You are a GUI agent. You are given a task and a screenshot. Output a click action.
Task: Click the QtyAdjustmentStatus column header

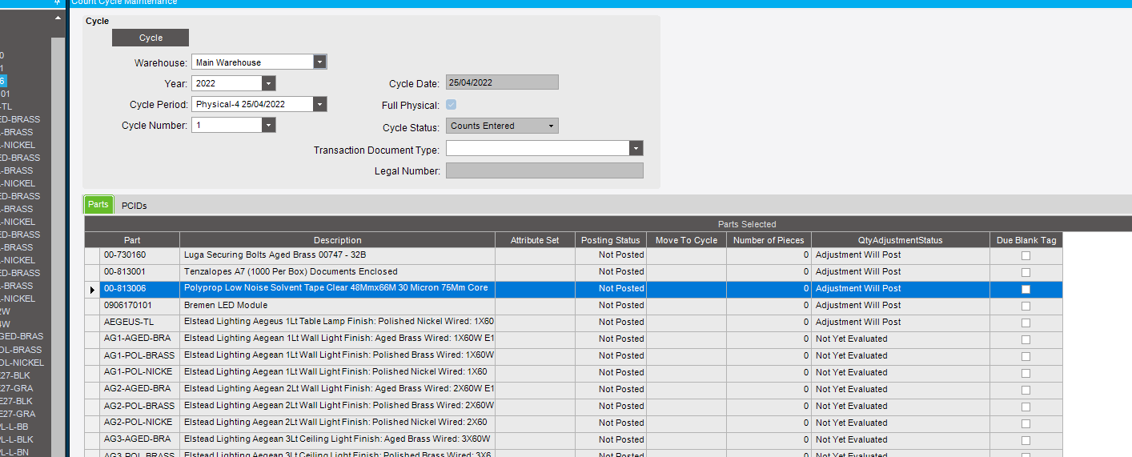pos(901,240)
